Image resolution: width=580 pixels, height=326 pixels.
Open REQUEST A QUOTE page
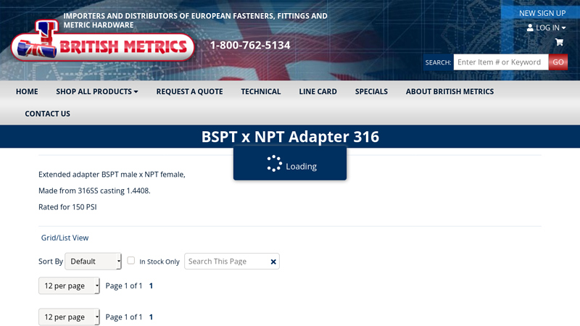click(x=189, y=92)
